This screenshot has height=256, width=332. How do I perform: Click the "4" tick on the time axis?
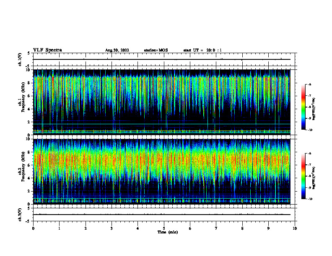pos(137,228)
